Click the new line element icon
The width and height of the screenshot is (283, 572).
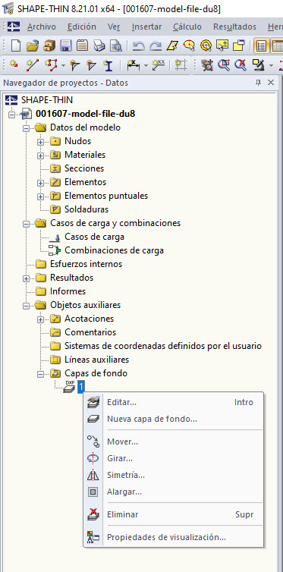(x=33, y=65)
